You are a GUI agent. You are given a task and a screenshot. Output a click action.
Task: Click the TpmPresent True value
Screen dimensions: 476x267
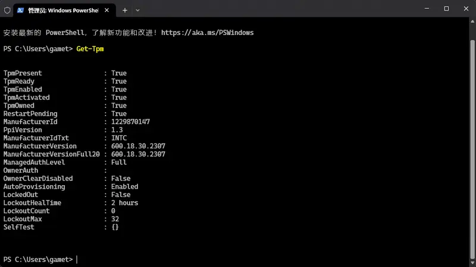(118, 73)
